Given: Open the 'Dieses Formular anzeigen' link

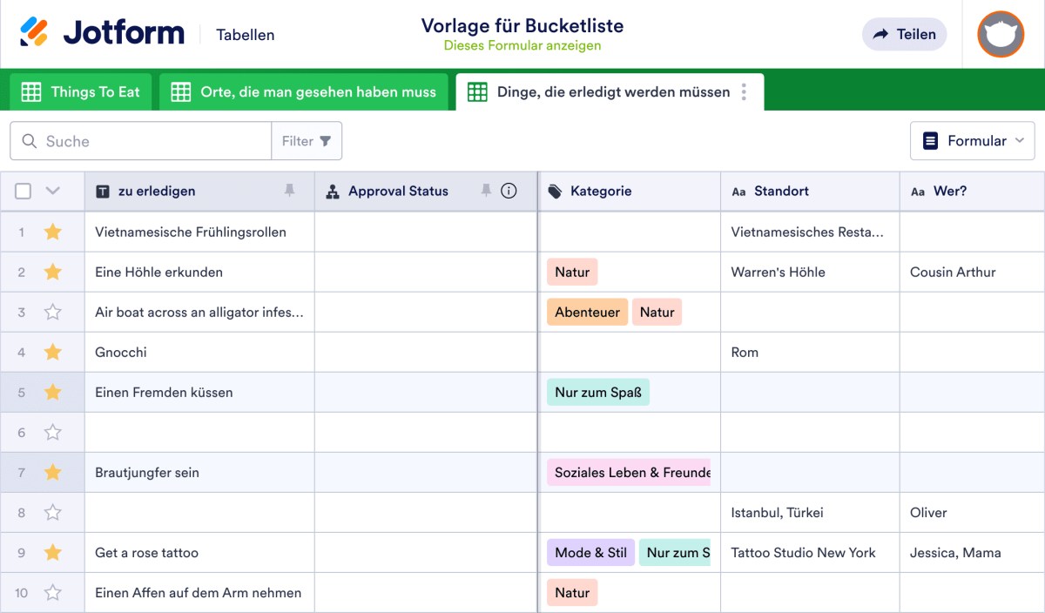Looking at the screenshot, I should click(522, 44).
